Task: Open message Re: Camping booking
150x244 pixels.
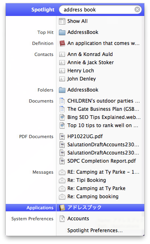Action: tap(93, 197)
